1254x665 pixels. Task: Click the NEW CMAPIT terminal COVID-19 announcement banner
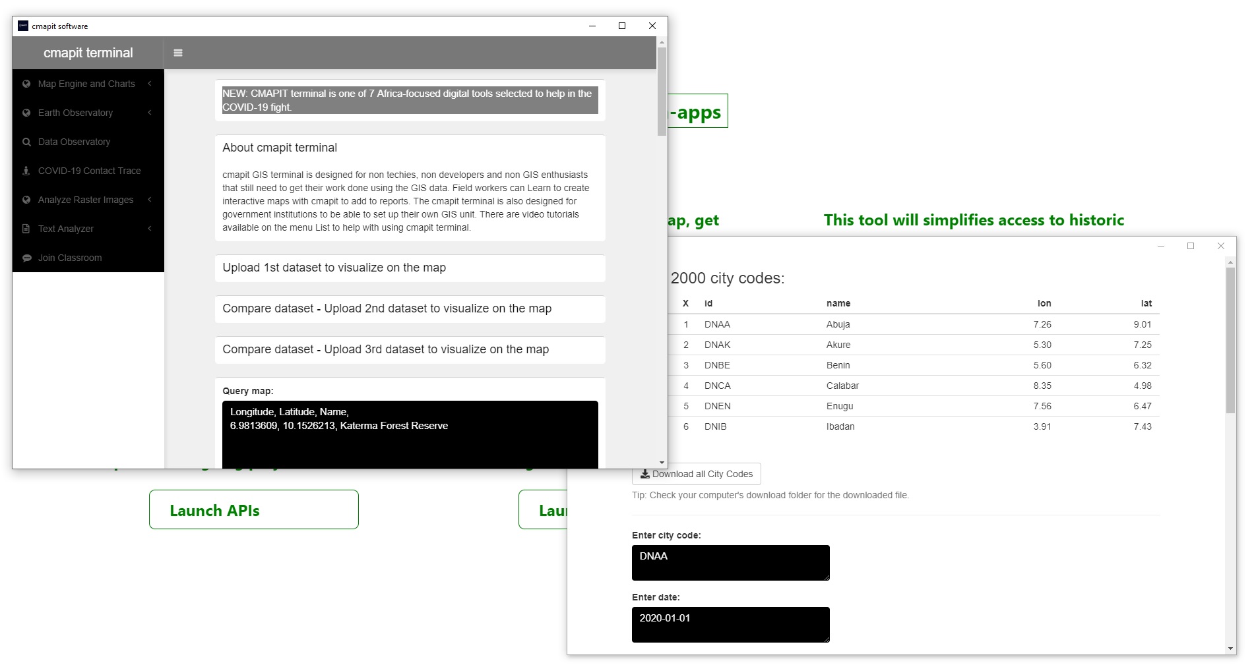click(410, 100)
